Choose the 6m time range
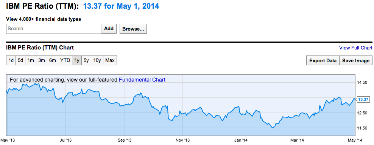Screen dimensions: 374x145 pyautogui.click(x=53, y=60)
